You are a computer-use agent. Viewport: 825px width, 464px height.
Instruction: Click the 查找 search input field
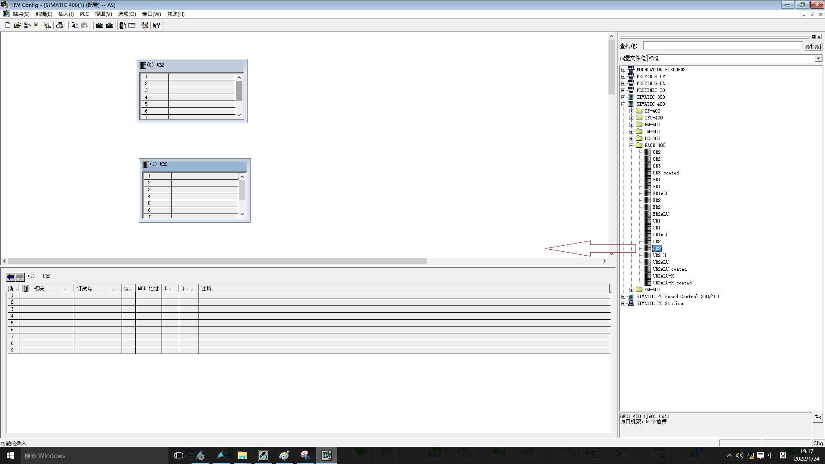(723, 46)
